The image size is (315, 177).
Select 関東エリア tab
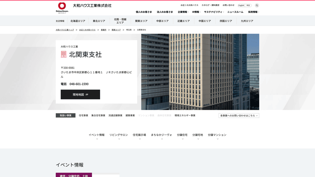click(x=141, y=21)
